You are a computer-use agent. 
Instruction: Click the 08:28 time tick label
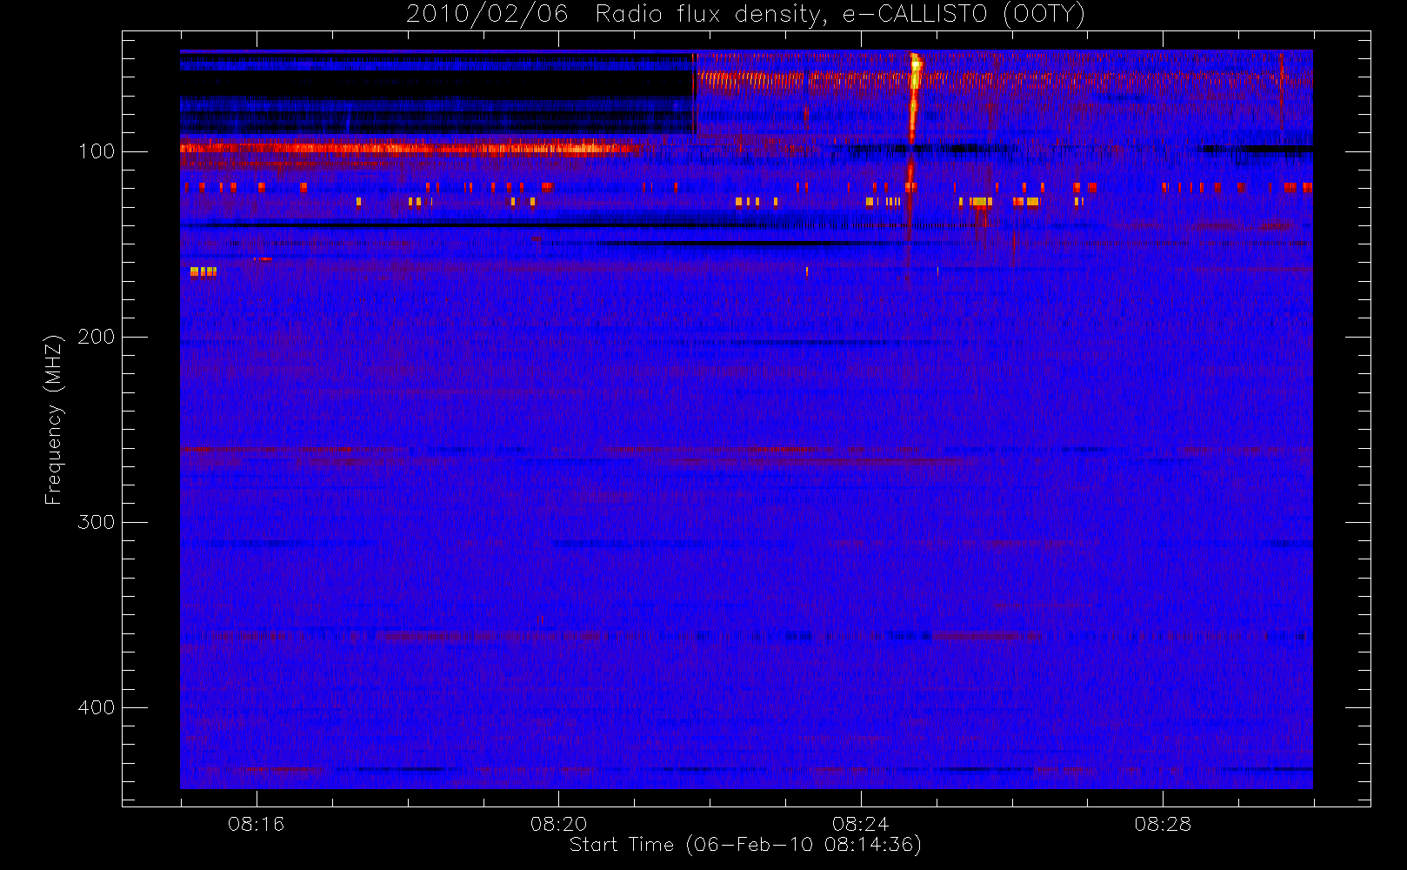click(x=1163, y=824)
